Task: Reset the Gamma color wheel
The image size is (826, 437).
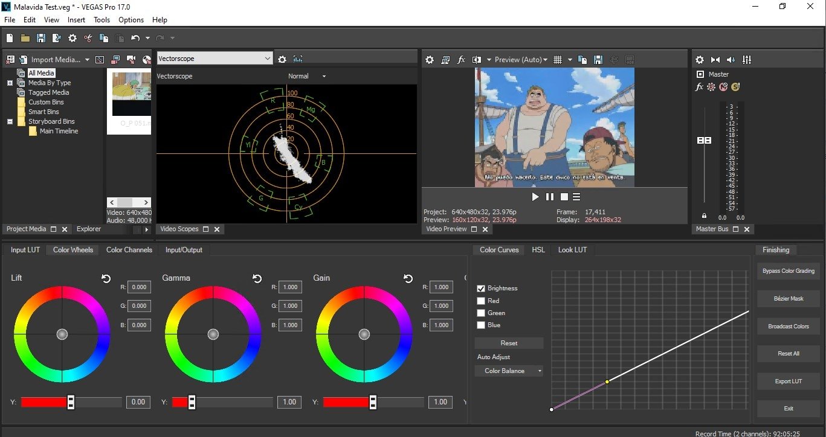Action: click(257, 278)
